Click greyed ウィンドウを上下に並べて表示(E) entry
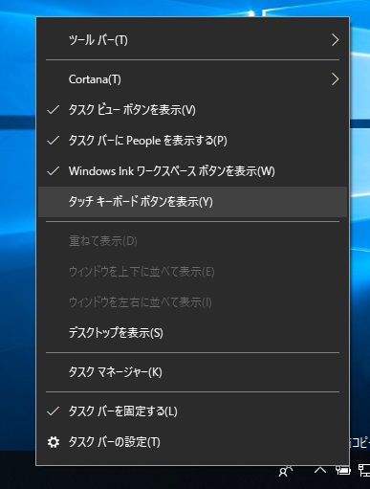The image size is (370, 489). [x=192, y=272]
